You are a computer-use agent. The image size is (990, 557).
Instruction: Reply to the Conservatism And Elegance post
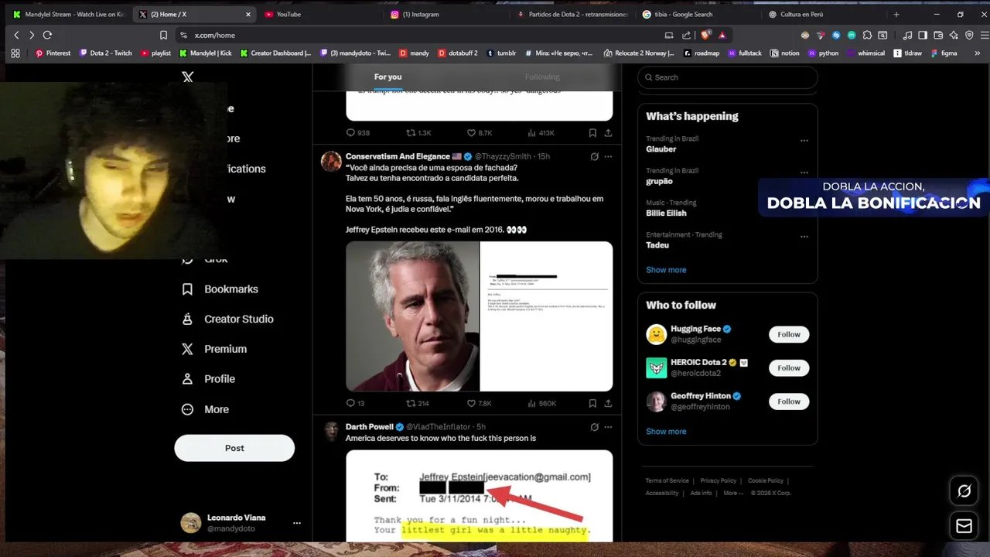click(x=354, y=403)
